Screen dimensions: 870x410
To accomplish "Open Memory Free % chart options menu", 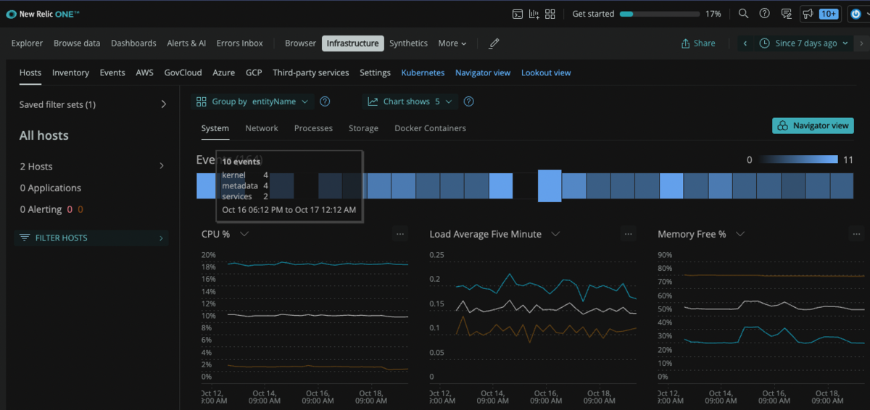I will (x=857, y=233).
